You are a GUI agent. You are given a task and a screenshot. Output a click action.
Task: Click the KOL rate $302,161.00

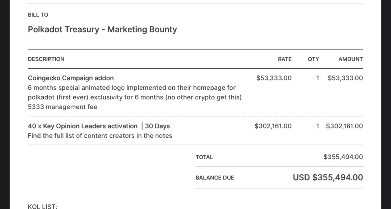pyautogui.click(x=273, y=126)
